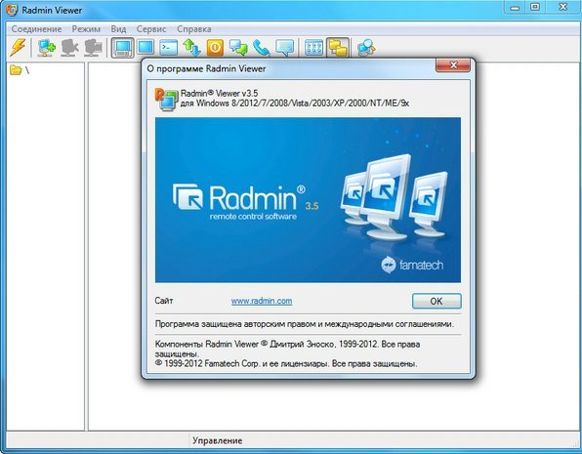Click the lightning bolt quick connect icon
Screen dimensions: 582x454
[18, 48]
